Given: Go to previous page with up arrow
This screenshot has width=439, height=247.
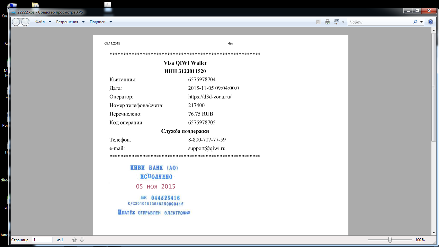Looking at the screenshot, I should (x=74, y=240).
